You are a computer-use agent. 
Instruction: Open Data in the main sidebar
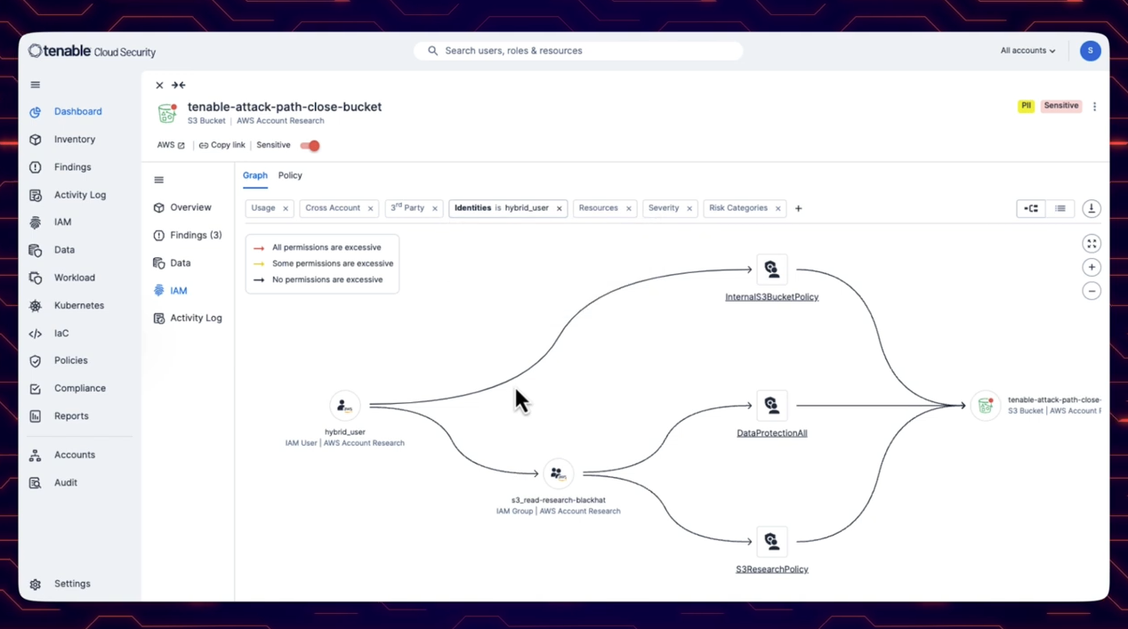coord(52,250)
